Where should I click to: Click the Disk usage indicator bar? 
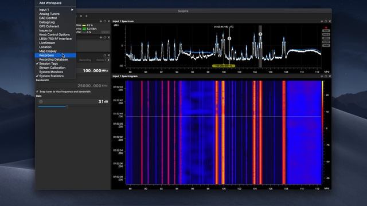tap(84, 25)
